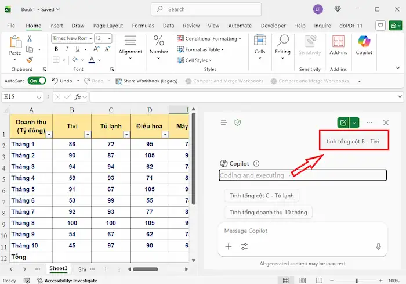406x284 pixels.
Task: Click the plus icon in Copilot message box
Action: [x=229, y=246]
